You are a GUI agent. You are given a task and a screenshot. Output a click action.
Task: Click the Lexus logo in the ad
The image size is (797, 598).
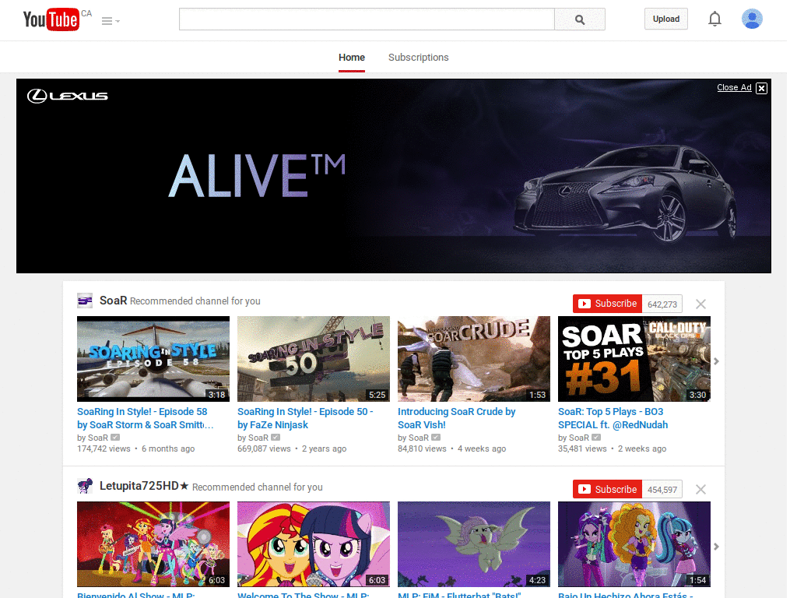coord(68,96)
